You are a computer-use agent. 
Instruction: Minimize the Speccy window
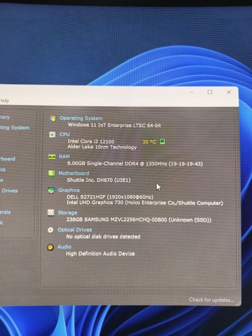click(192, 92)
